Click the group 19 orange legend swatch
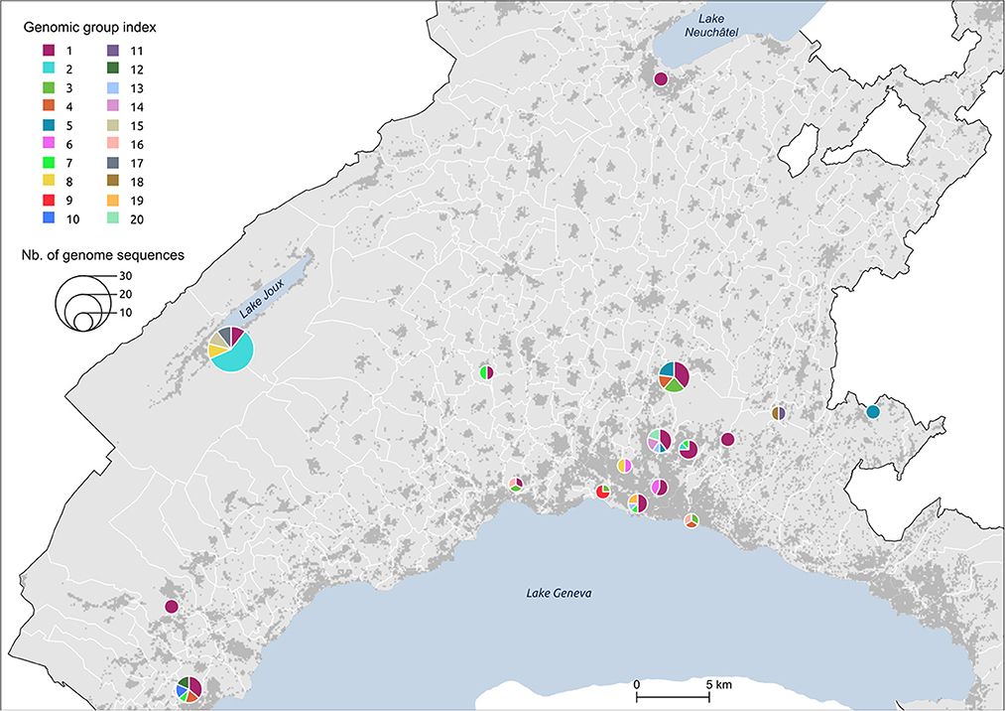 click(x=113, y=200)
